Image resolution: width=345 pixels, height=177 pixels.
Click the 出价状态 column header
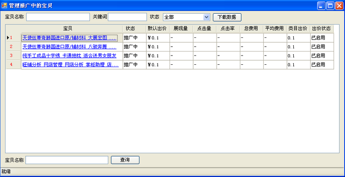(322, 29)
